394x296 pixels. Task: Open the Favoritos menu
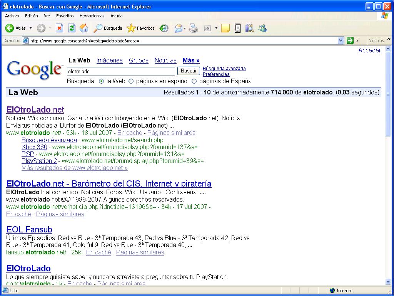[65, 16]
